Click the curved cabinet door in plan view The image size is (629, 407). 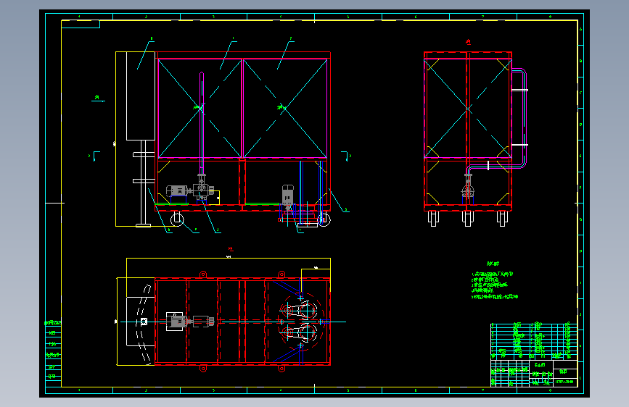[x=143, y=324]
